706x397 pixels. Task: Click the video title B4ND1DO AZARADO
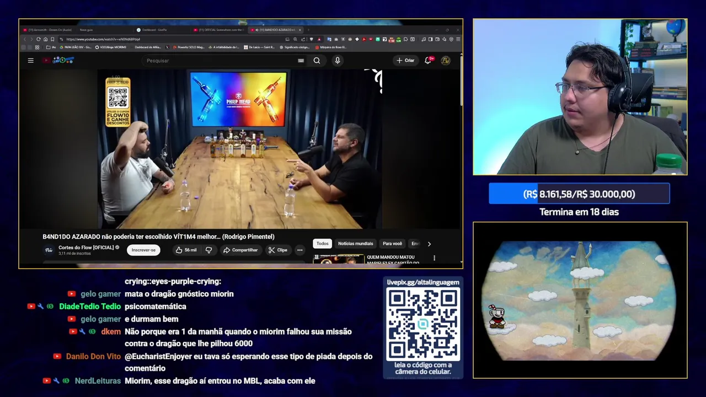click(158, 237)
